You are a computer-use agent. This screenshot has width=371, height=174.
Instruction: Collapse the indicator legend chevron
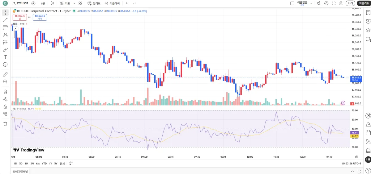[x=15, y=29]
